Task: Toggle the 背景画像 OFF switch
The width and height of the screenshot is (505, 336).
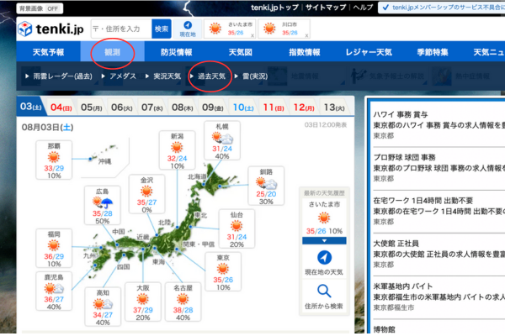Action: (40, 8)
